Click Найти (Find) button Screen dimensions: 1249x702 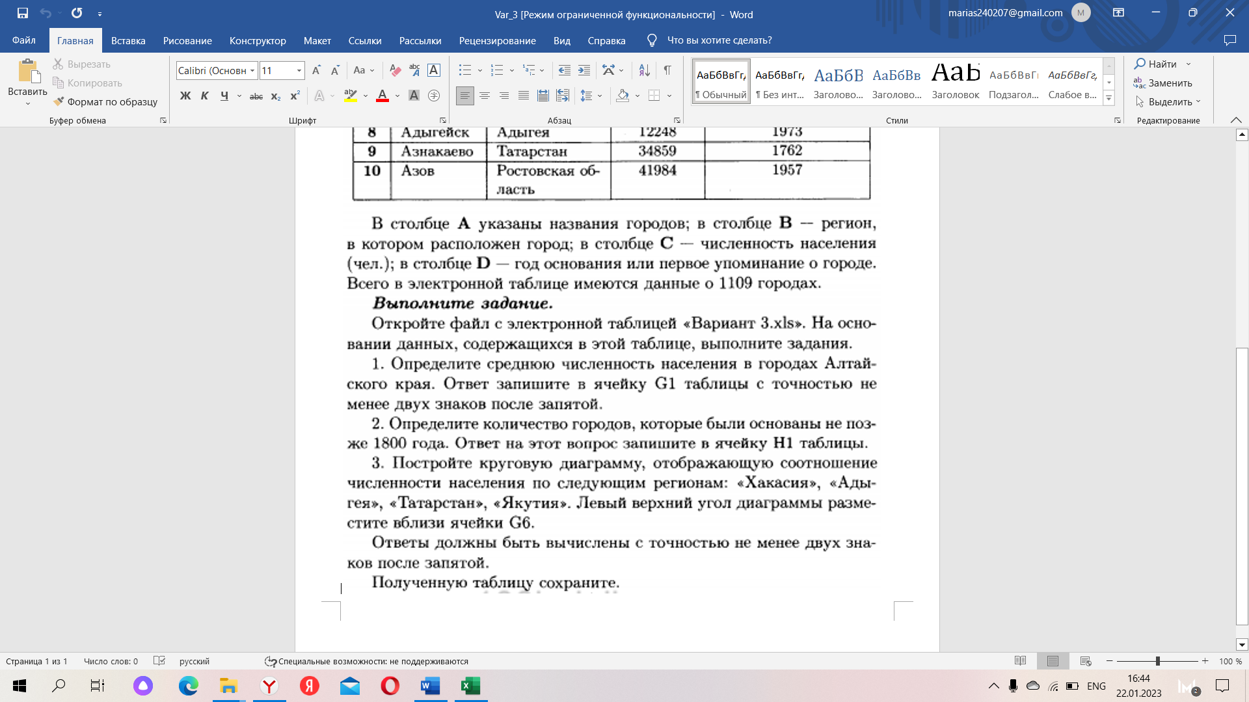[1155, 64]
